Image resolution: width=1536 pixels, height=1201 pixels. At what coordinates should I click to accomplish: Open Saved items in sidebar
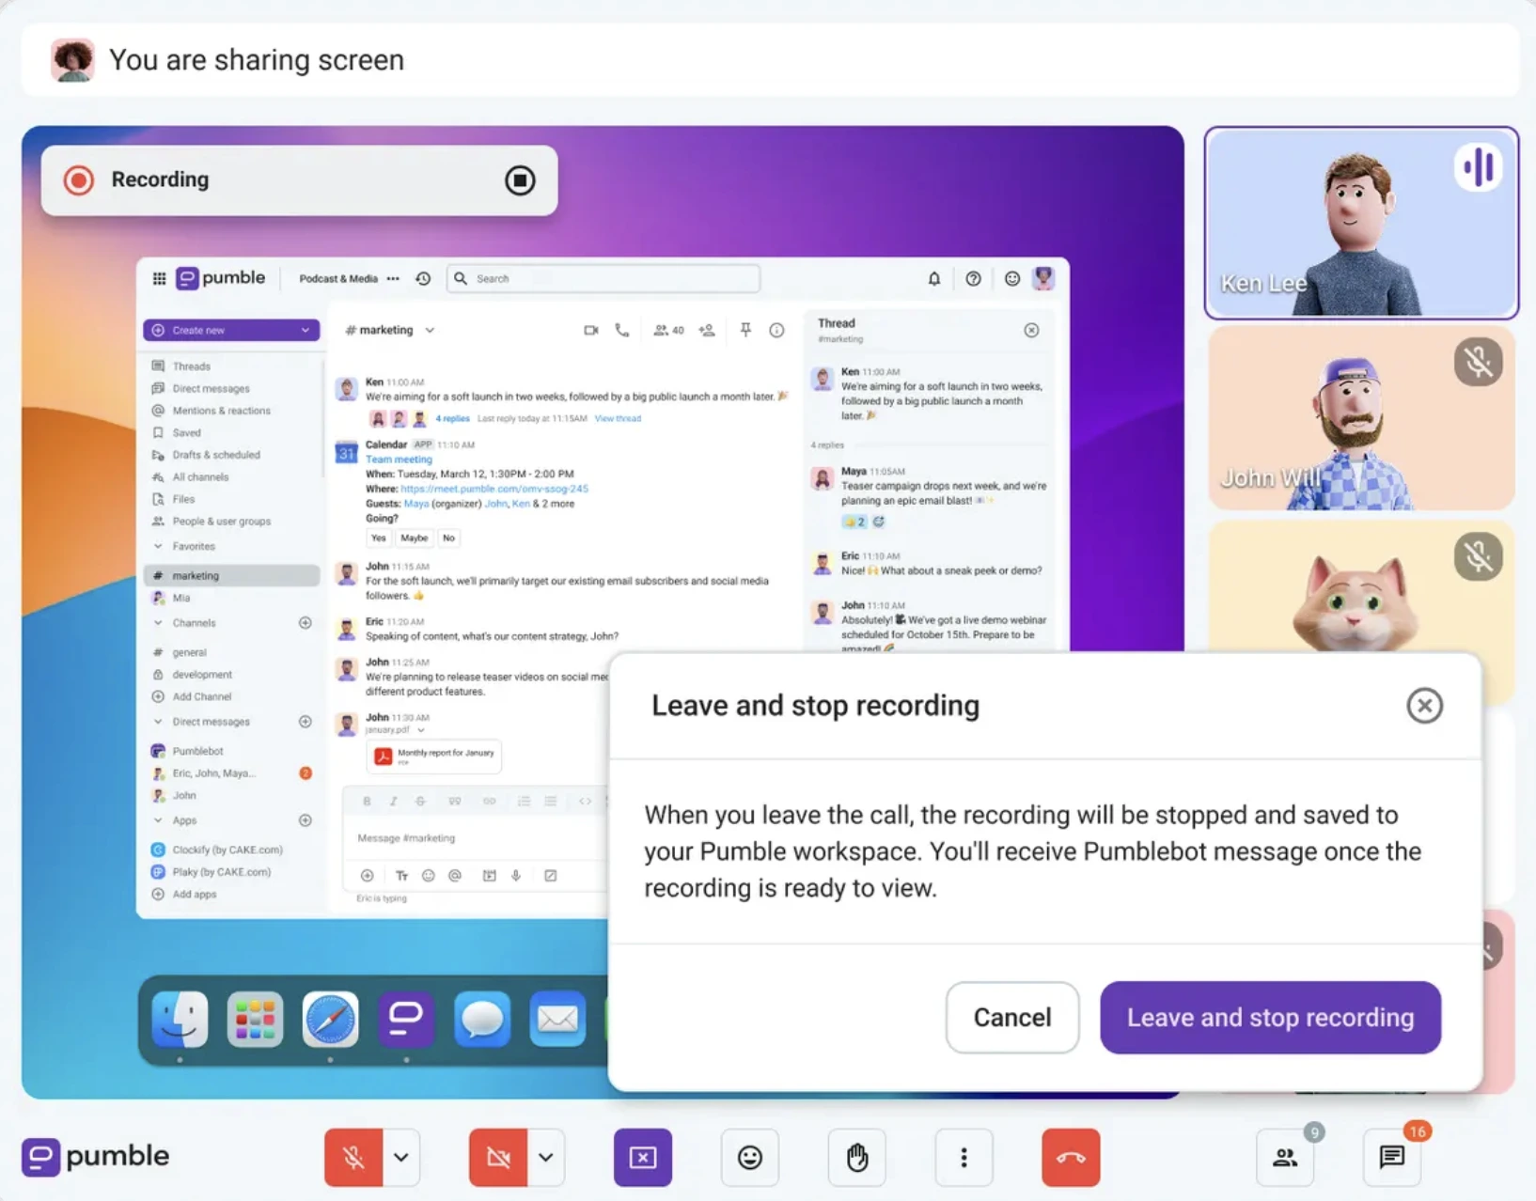(x=186, y=433)
